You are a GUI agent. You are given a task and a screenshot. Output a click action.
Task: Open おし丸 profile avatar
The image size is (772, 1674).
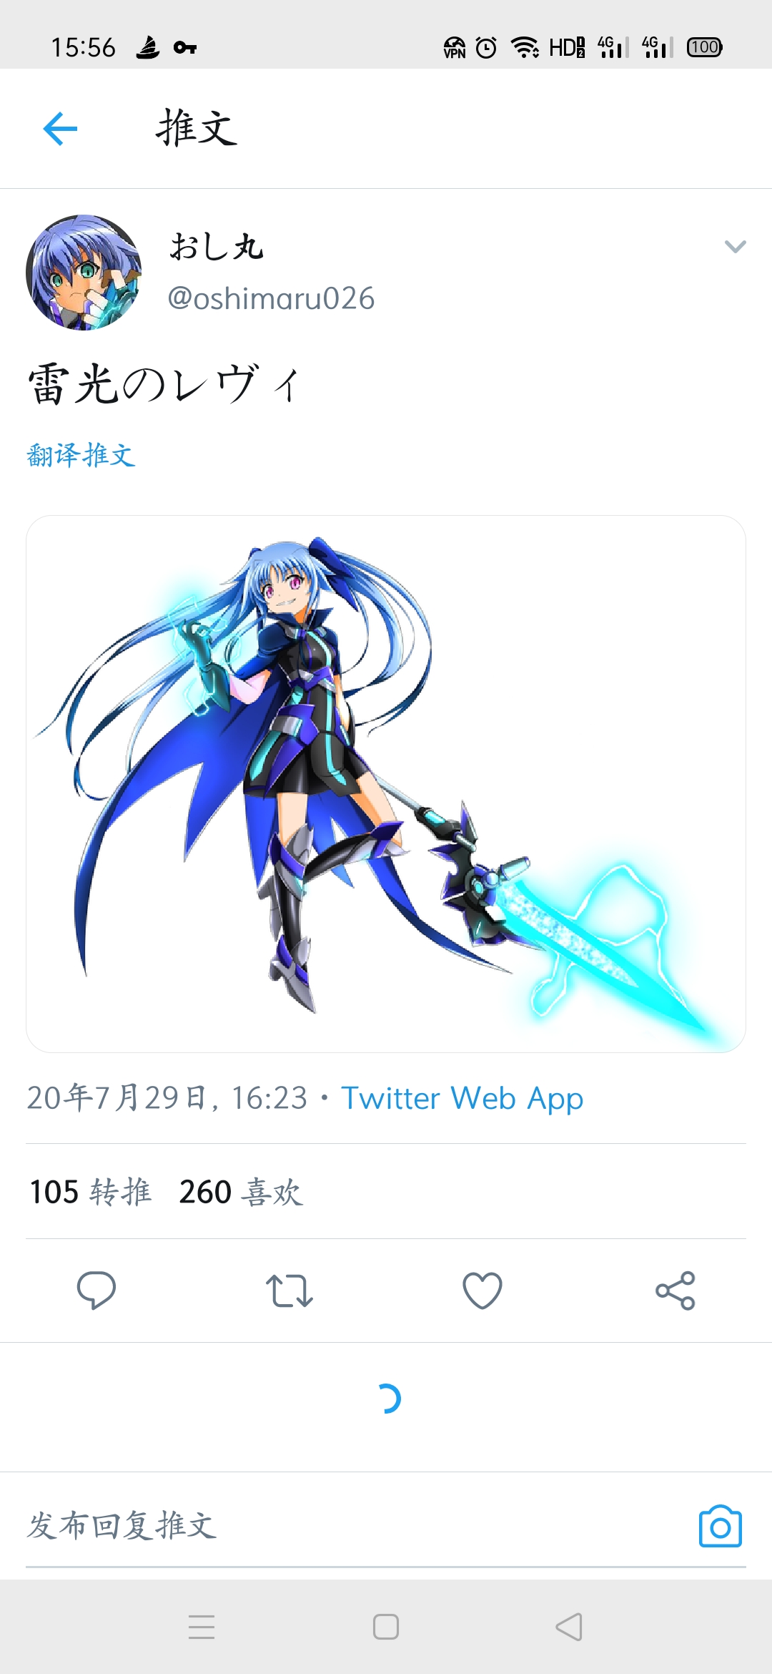(x=84, y=273)
